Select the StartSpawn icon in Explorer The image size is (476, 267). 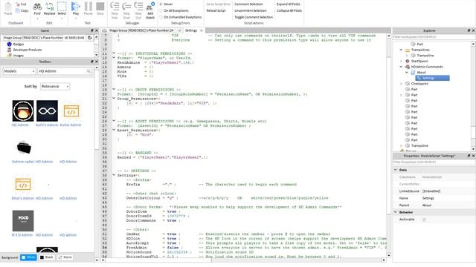(x=408, y=61)
